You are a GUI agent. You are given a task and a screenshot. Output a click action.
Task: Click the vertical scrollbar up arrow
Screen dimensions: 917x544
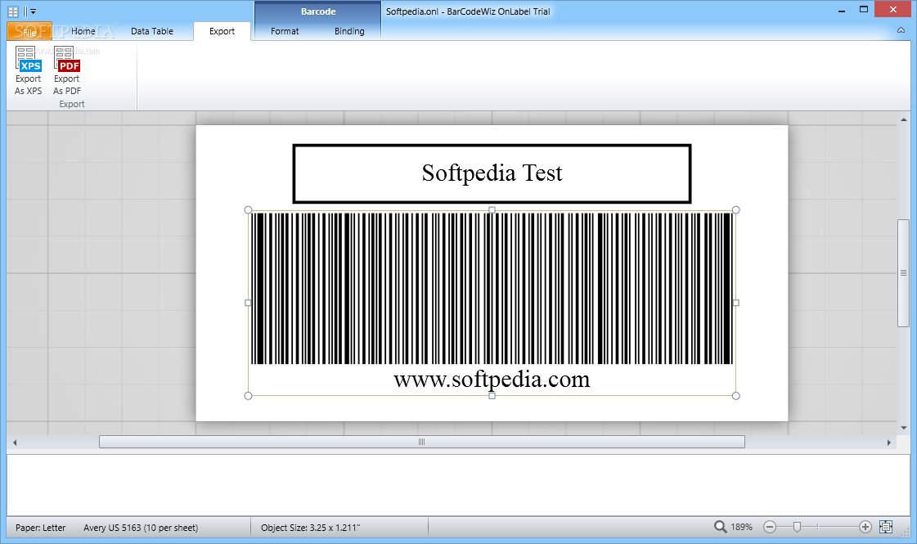click(904, 119)
